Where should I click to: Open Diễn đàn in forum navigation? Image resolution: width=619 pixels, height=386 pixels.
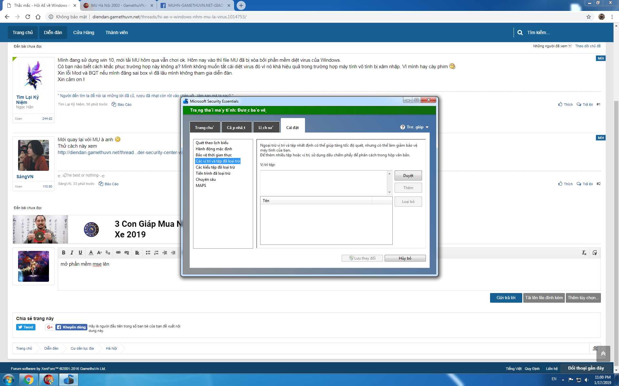53,32
